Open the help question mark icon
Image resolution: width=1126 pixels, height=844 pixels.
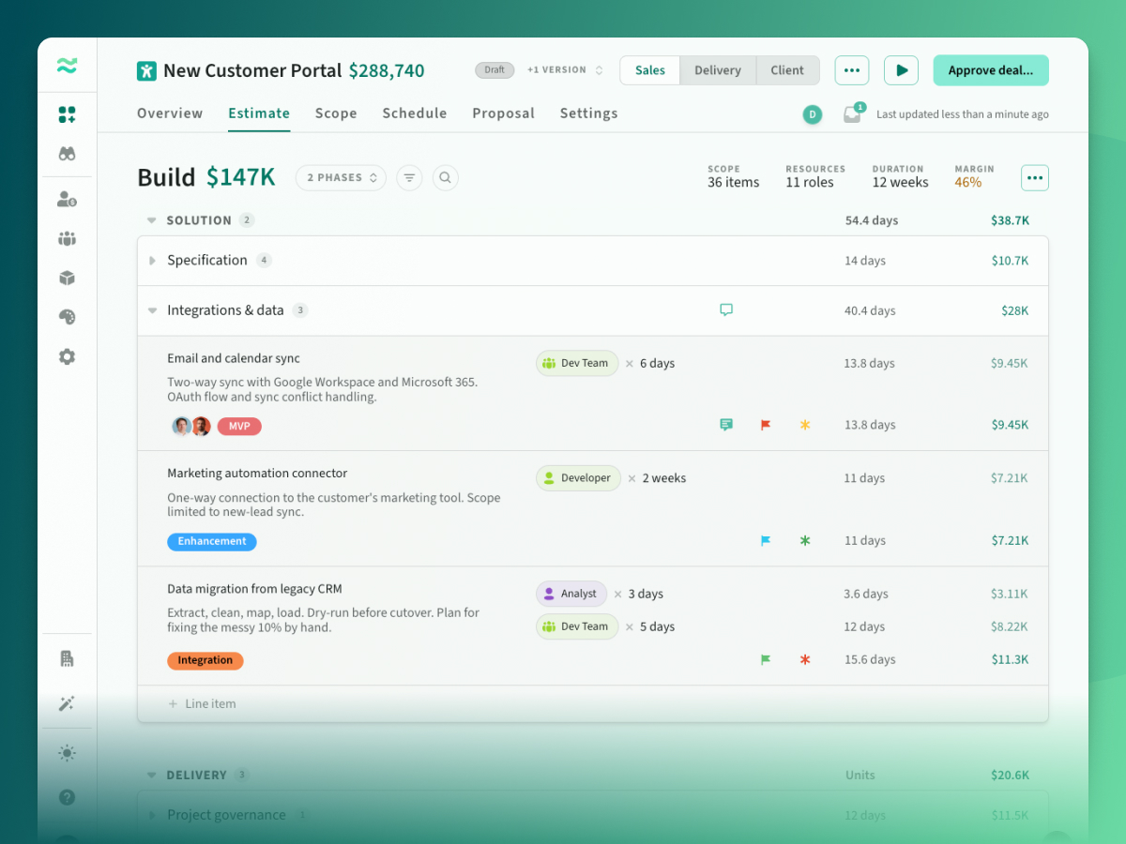pos(67,797)
